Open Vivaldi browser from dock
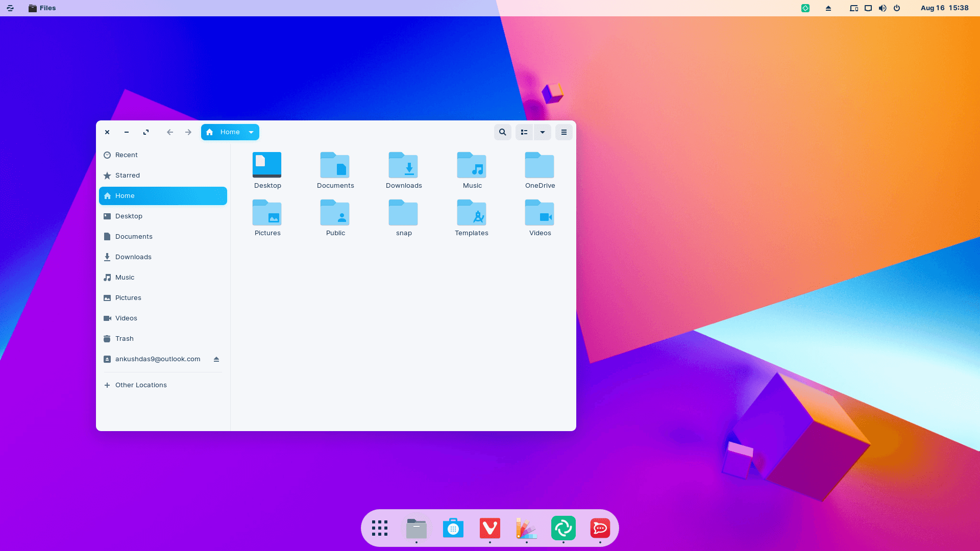 (490, 528)
